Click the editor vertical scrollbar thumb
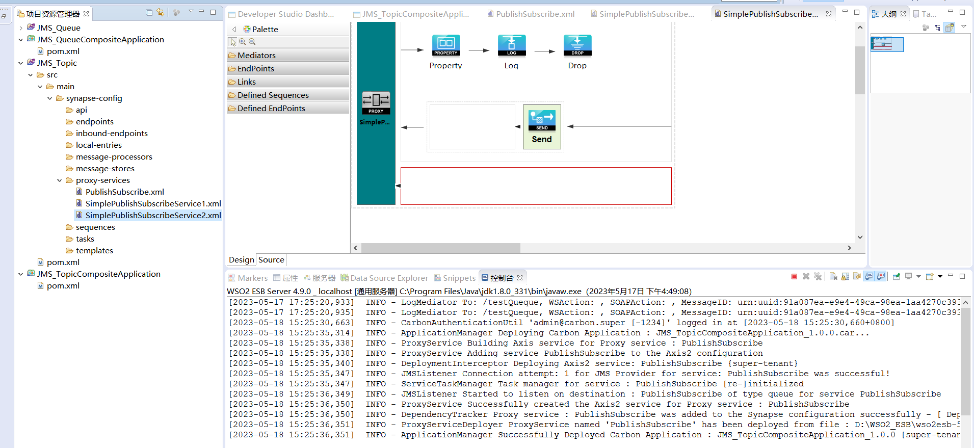 pos(860,70)
